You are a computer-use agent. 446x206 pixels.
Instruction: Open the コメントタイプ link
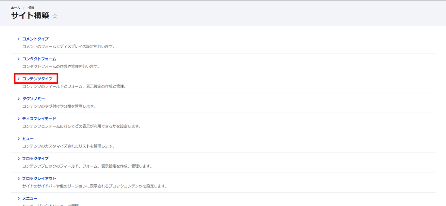coord(35,39)
